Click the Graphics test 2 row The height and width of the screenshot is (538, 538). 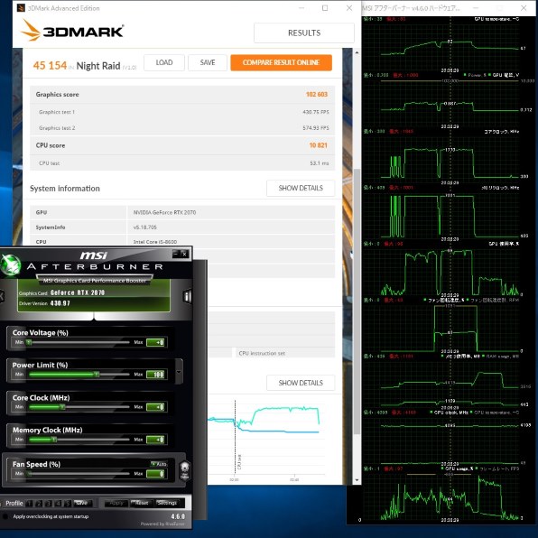182,128
